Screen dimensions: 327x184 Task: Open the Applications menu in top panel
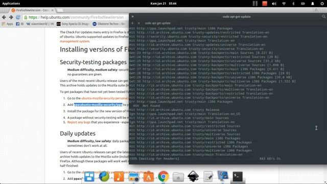point(11,4)
